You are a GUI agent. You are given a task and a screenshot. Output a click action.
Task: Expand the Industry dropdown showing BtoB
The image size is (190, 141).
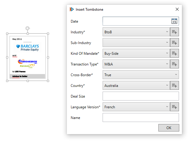point(136,32)
